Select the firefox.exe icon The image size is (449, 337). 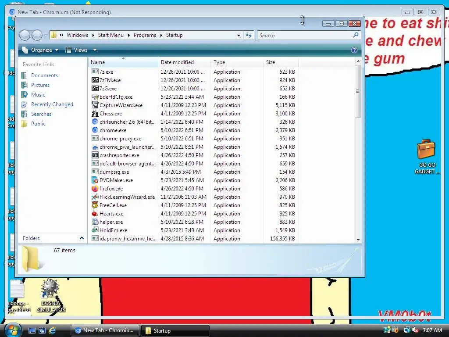[x=95, y=188]
